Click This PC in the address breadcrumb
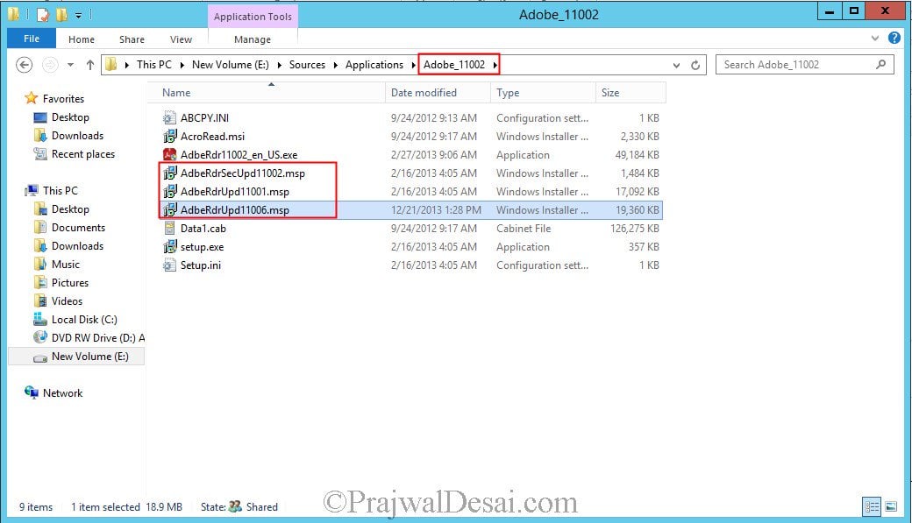Viewport: 912px width, 523px height. (154, 65)
